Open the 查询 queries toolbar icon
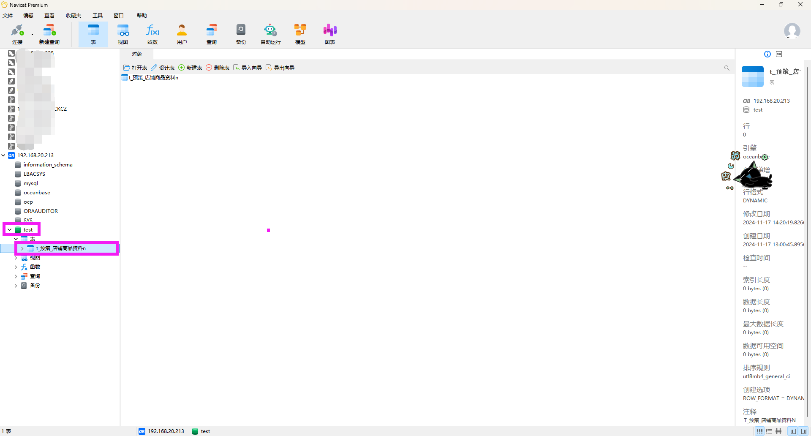 [x=212, y=34]
